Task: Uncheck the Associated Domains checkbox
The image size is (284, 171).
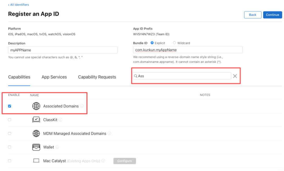Action: click(x=10, y=106)
